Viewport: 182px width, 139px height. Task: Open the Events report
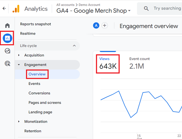pos(34,84)
